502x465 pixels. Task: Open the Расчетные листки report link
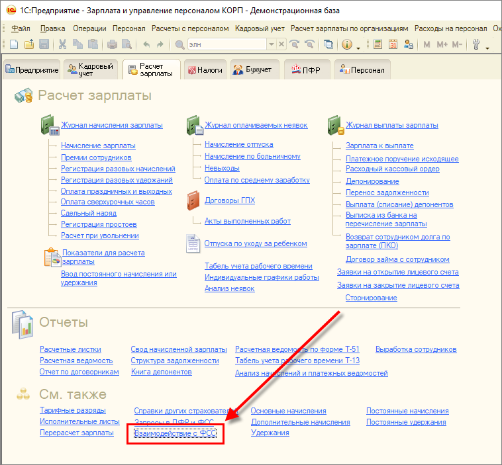70,349
